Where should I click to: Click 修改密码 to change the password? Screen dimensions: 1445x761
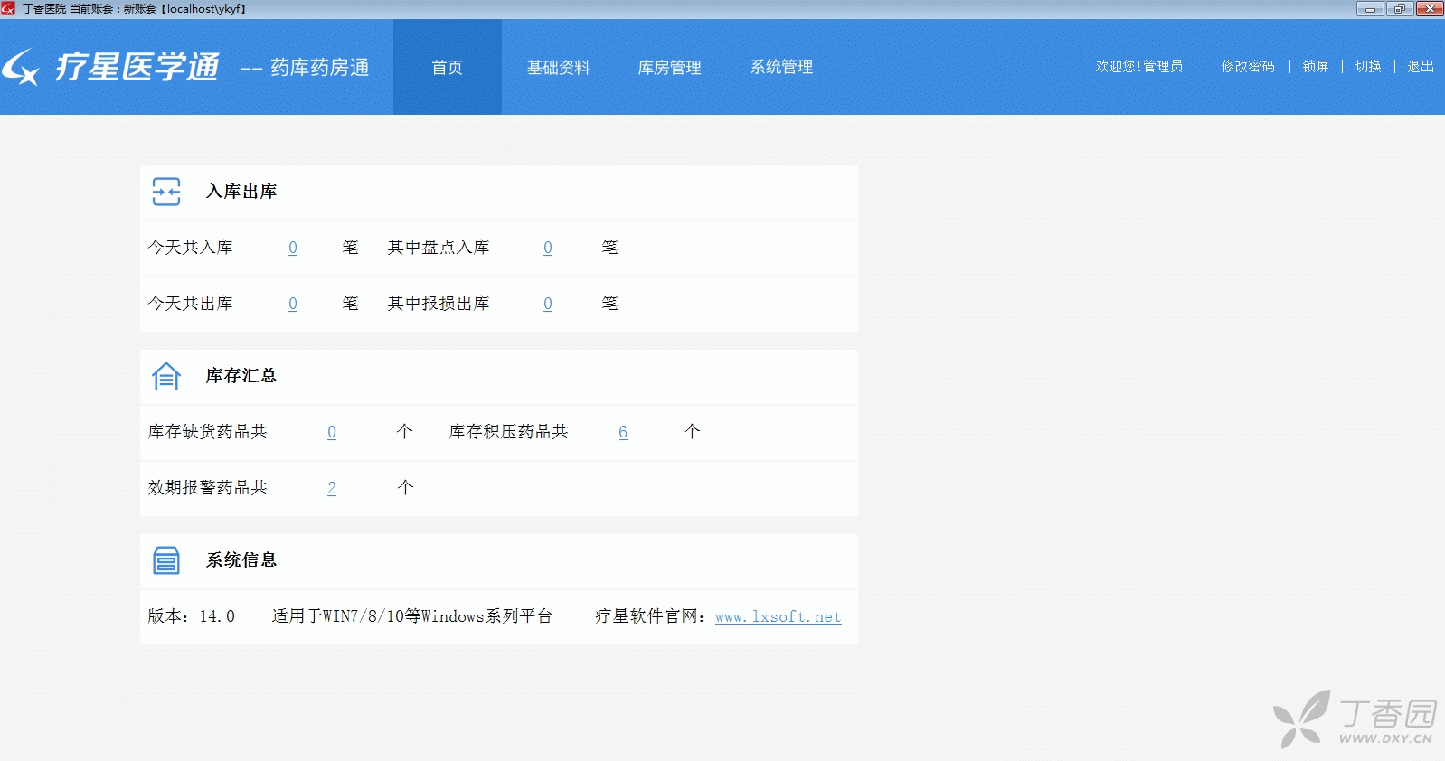click(x=1248, y=66)
